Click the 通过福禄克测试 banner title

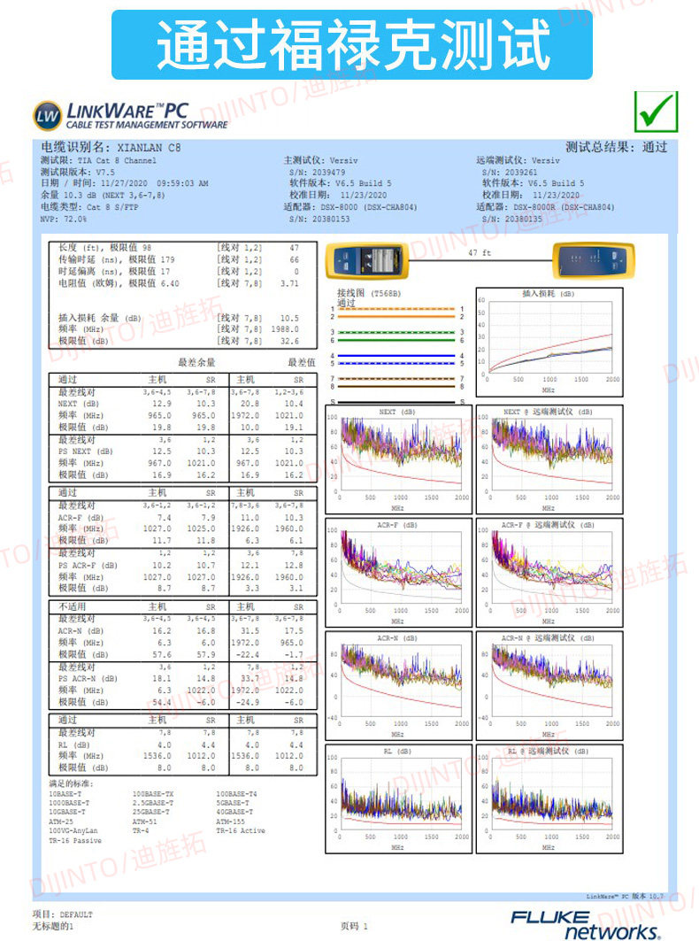(352, 45)
